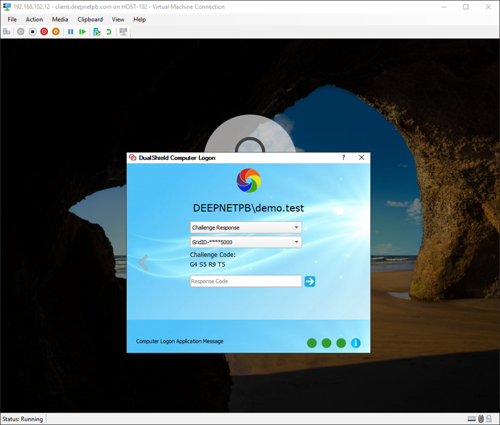The image size is (500, 425).
Task: Click the green Reset icon
Action: [x=82, y=32]
